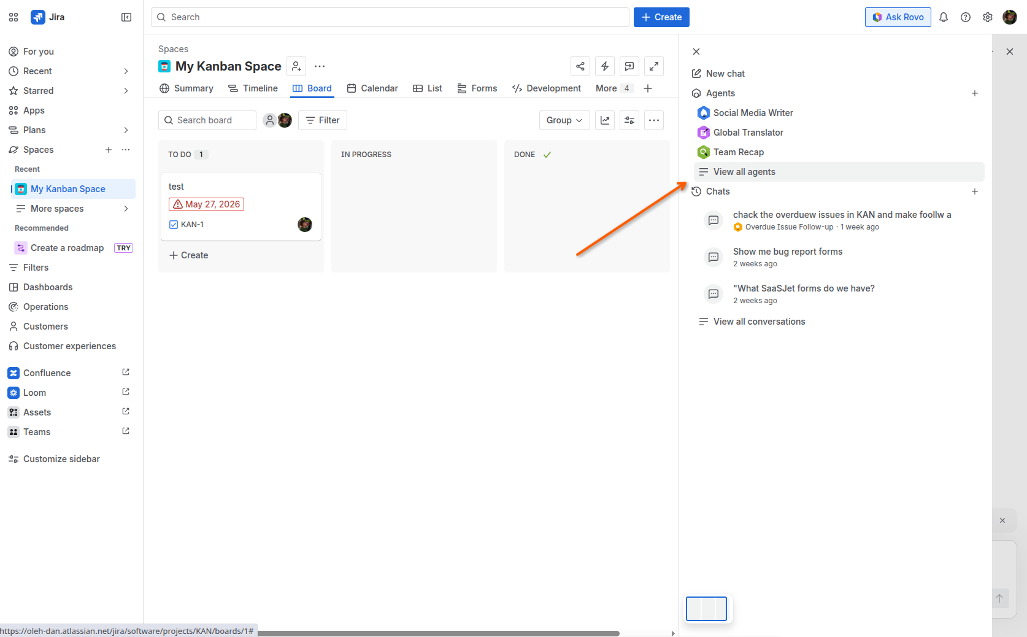Open the notifications bell
1027x637 pixels.
[x=944, y=17]
